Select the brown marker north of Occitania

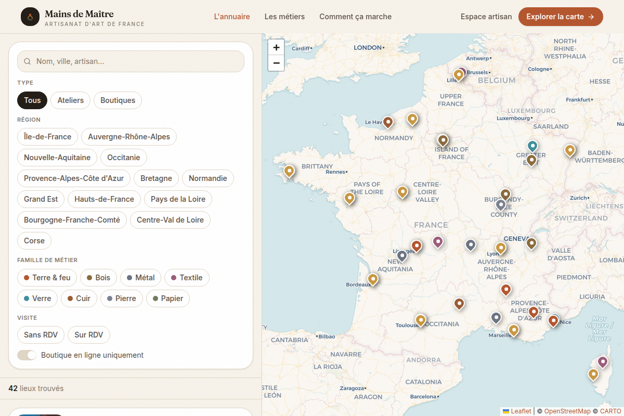coord(459,304)
